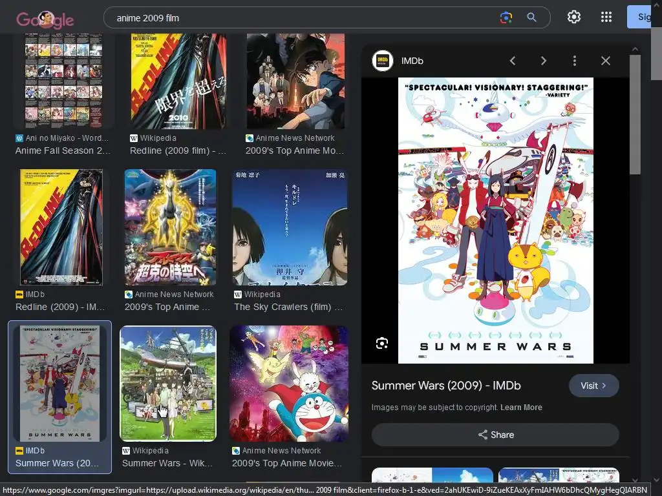Open Google quick settings gear
This screenshot has width=662, height=496.
click(x=574, y=17)
